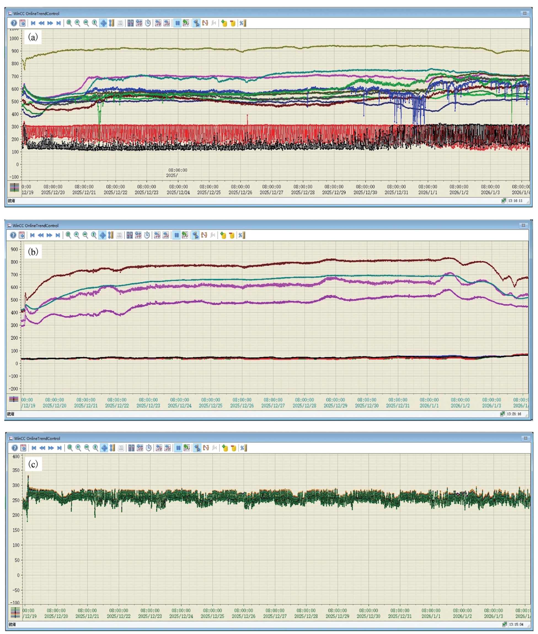Screen dimensions: 538x634
Task: Go to next data record, top window
Action: (x=50, y=23)
